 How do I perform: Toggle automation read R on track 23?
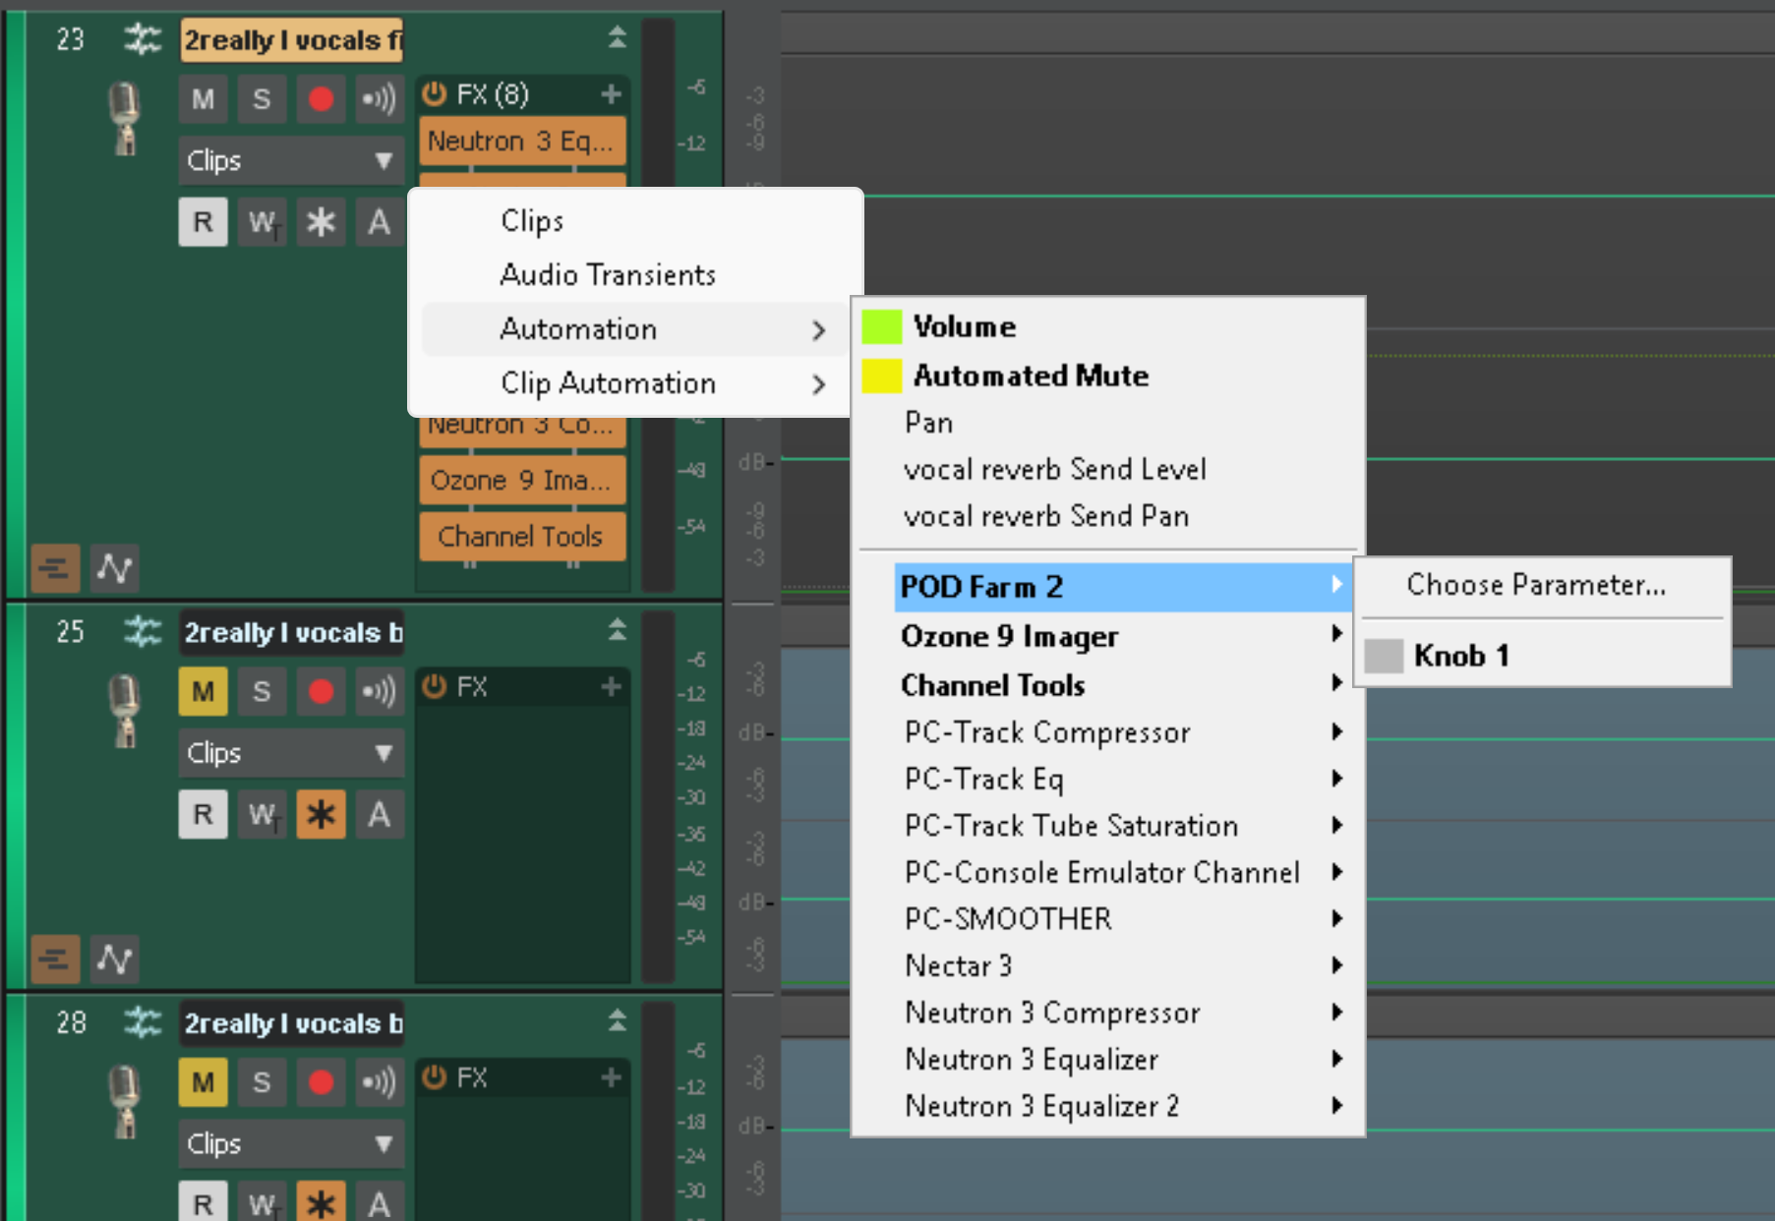(x=204, y=222)
